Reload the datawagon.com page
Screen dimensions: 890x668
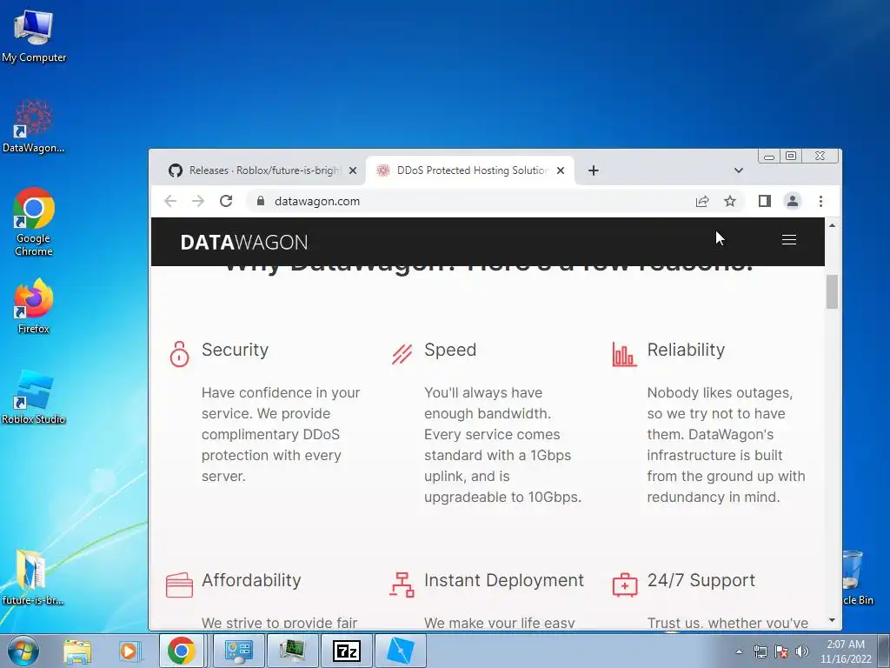[226, 201]
